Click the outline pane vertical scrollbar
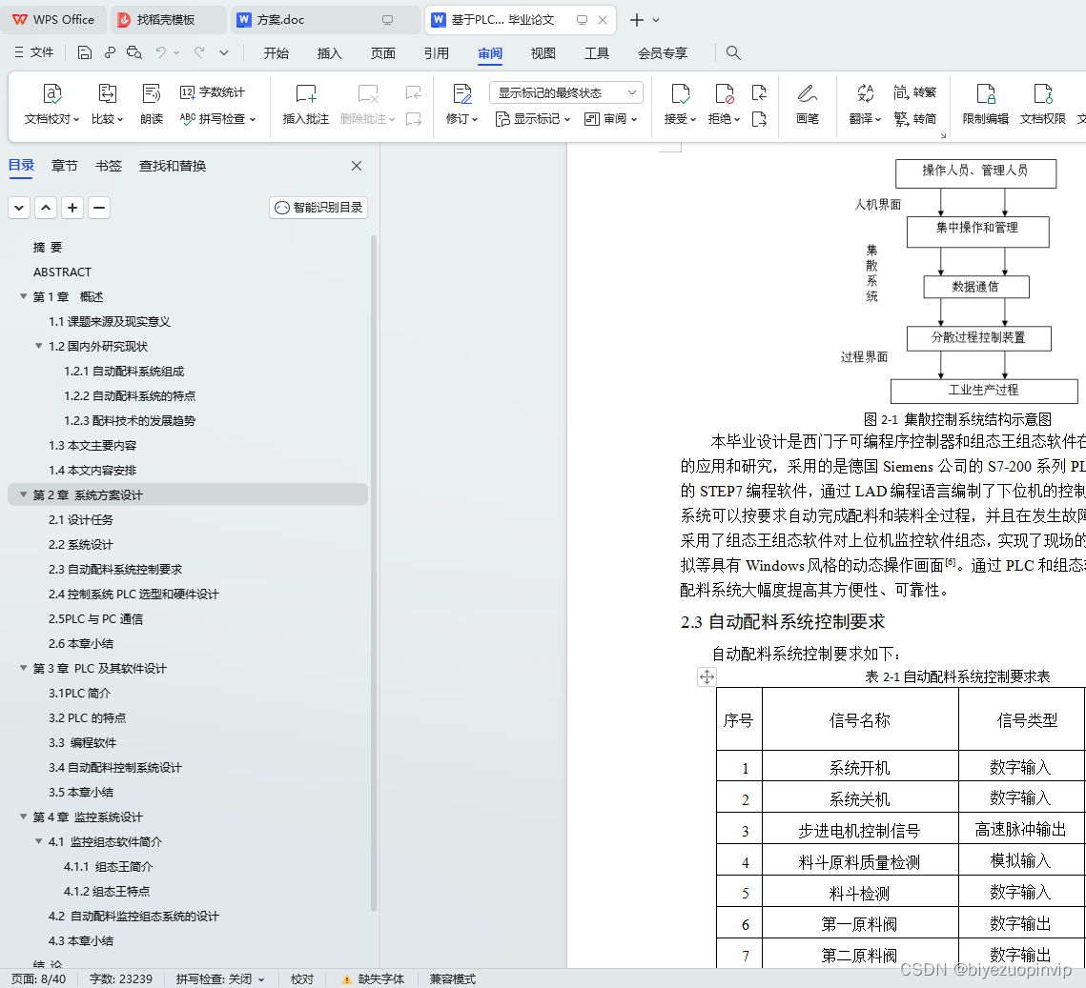1086x988 pixels. [374, 575]
